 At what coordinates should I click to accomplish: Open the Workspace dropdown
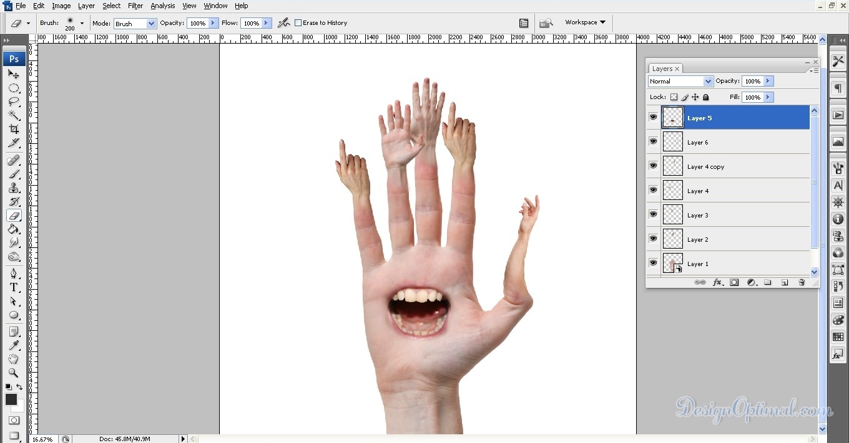(x=585, y=22)
